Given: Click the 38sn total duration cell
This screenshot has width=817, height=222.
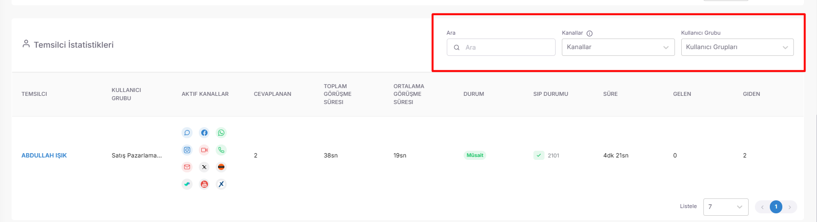Looking at the screenshot, I should (x=331, y=156).
